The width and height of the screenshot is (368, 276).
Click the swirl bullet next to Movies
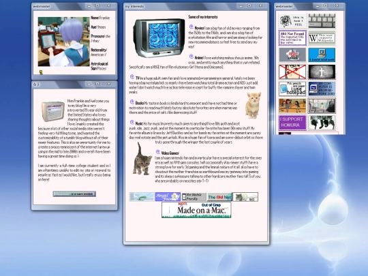click(191, 27)
